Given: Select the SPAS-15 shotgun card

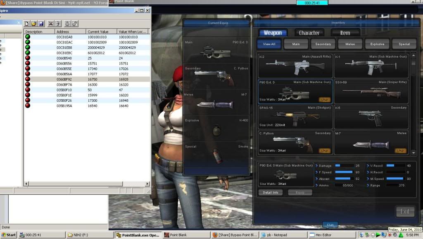Looking at the screenshot, I should click(x=295, y=117).
